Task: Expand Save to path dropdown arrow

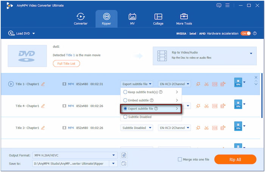Action: pos(114,164)
